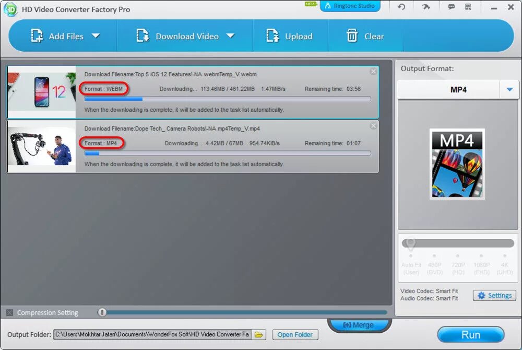Click the Open Folder button
This screenshot has height=350, width=522.
click(295, 334)
